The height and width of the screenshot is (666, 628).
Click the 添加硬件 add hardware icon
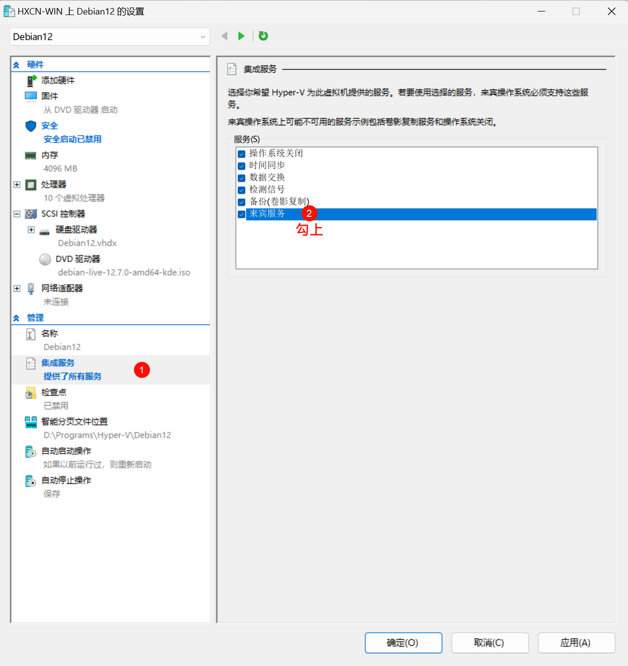point(32,80)
